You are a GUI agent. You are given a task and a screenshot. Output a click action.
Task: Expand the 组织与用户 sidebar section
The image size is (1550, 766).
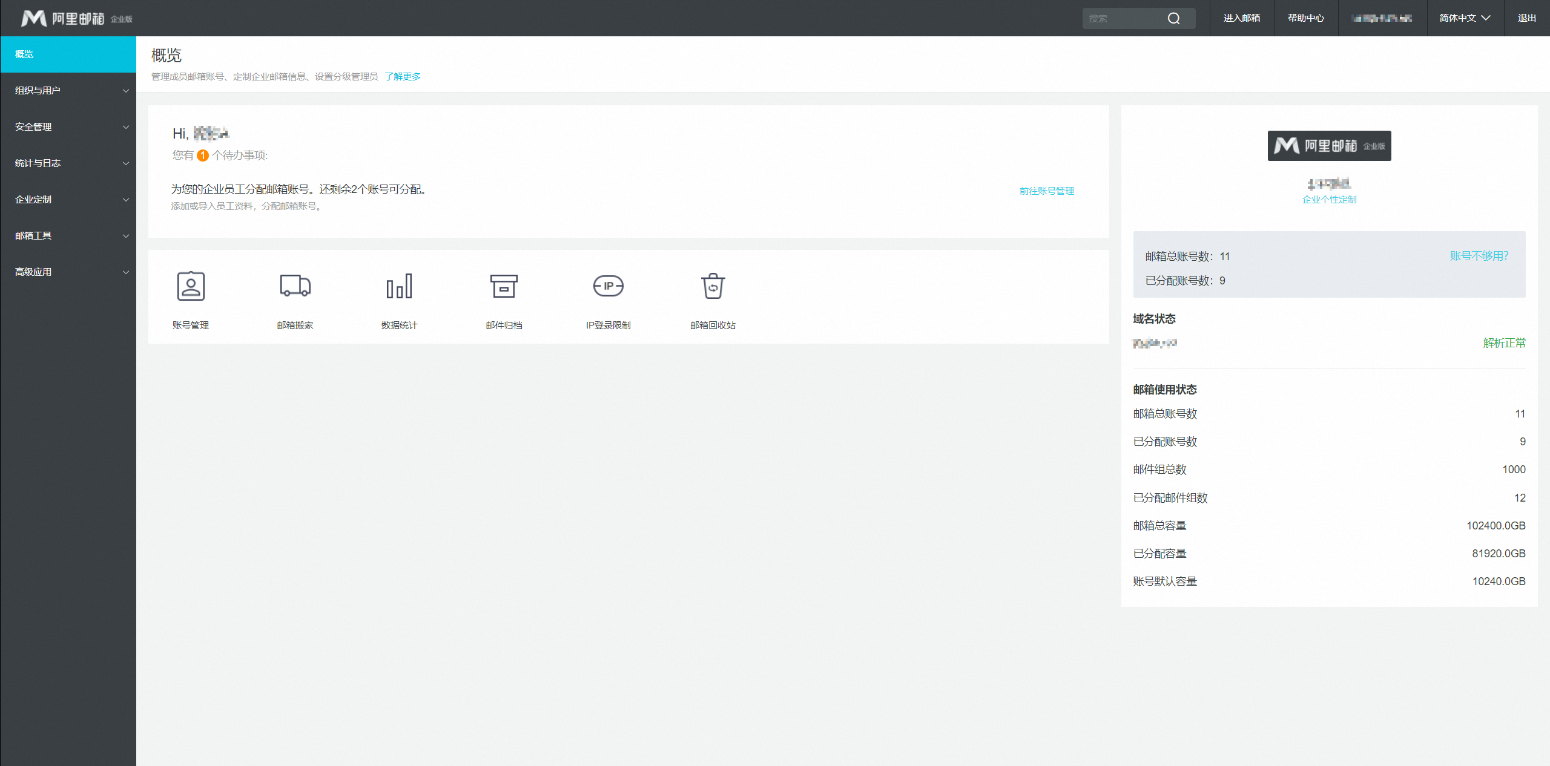(68, 91)
